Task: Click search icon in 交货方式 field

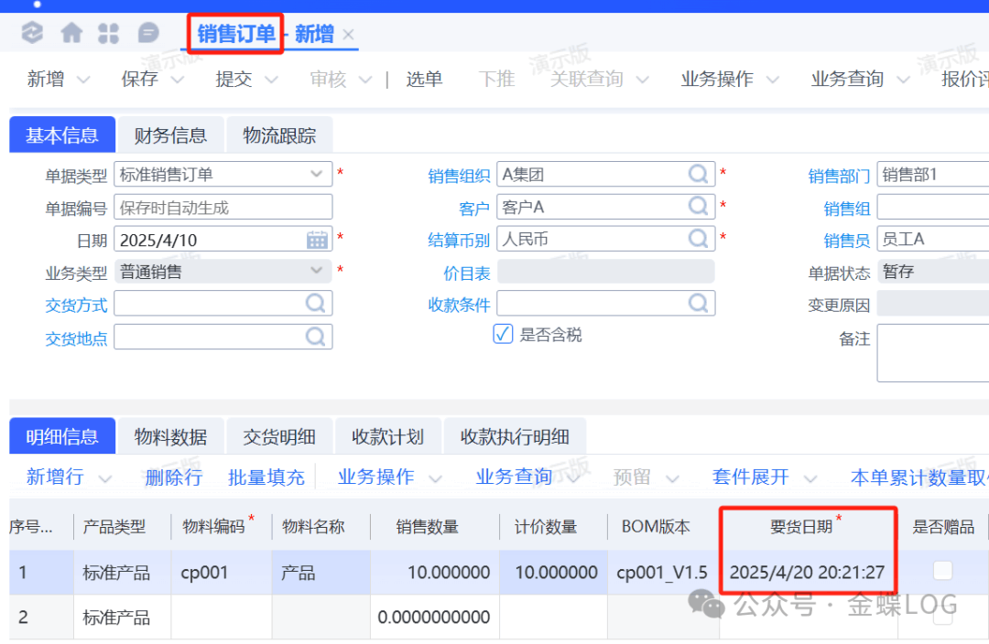Action: 316,304
